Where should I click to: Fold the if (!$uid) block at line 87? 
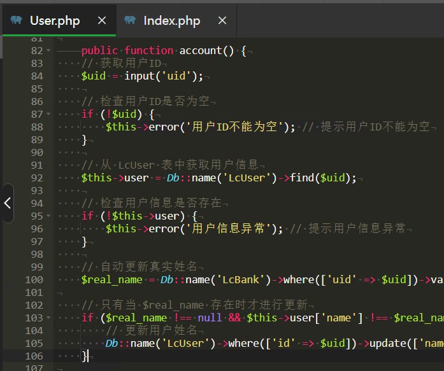49,115
